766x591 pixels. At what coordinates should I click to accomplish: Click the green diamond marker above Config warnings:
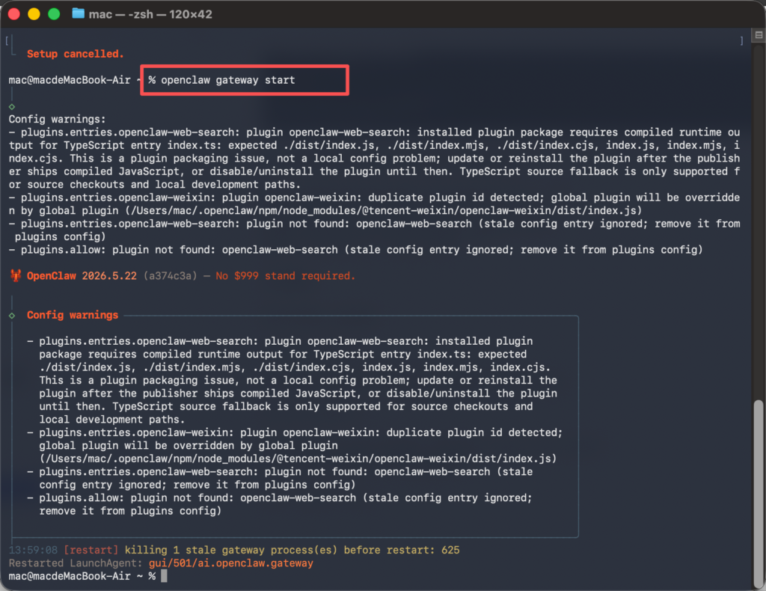(12, 106)
